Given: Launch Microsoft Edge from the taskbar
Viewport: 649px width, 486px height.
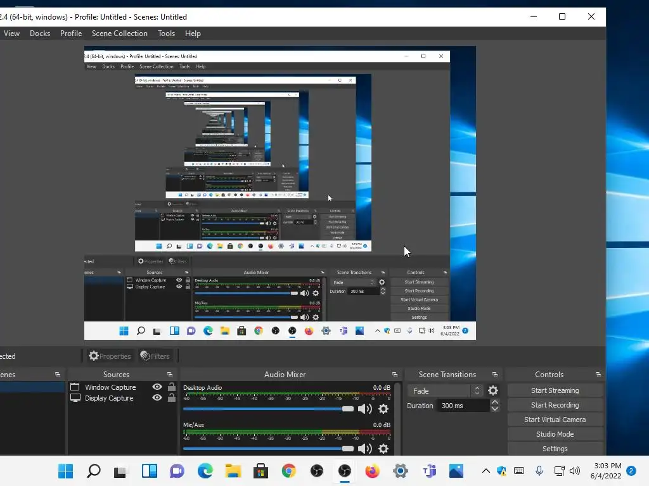Looking at the screenshot, I should click(205, 471).
